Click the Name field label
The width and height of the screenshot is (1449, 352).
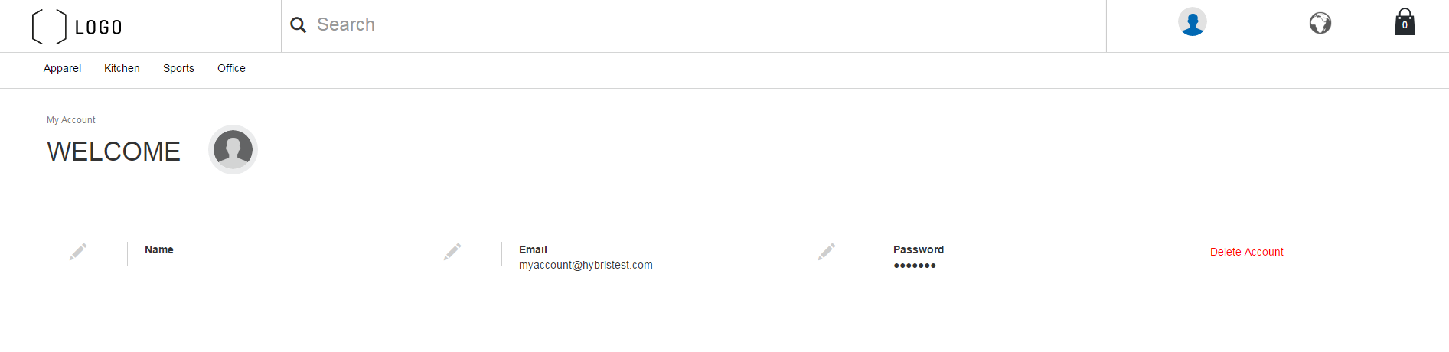tap(159, 249)
